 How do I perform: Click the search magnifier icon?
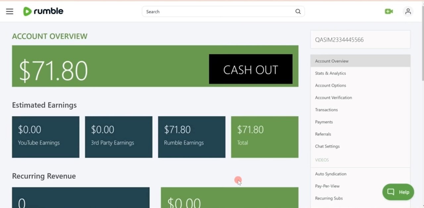298,12
